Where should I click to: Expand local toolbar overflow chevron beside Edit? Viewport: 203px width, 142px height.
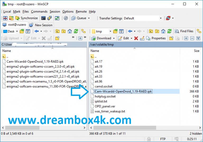pyautogui.click(x=73, y=37)
